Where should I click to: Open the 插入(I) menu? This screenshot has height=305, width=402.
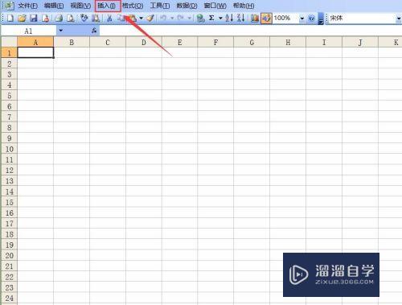click(107, 6)
